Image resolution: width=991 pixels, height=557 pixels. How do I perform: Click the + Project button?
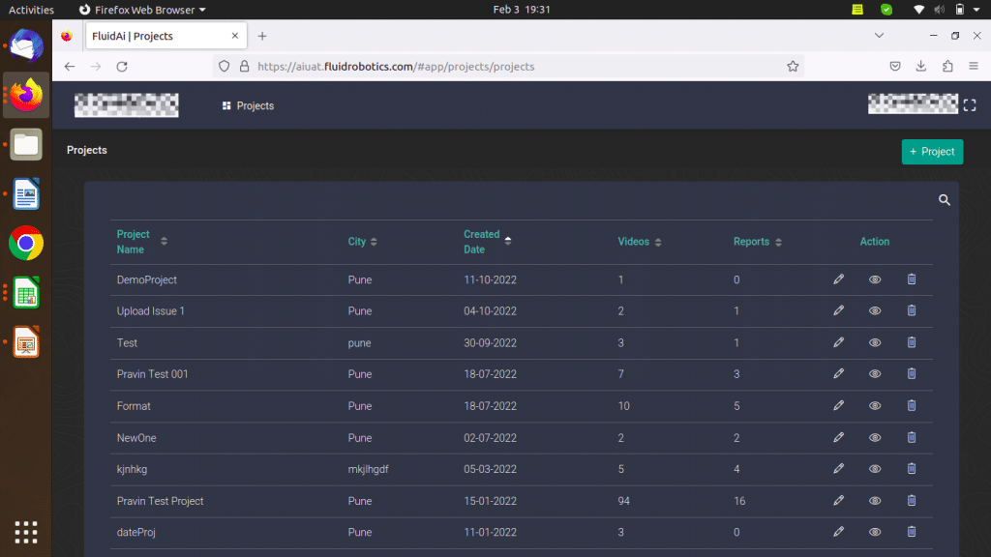pyautogui.click(x=932, y=152)
